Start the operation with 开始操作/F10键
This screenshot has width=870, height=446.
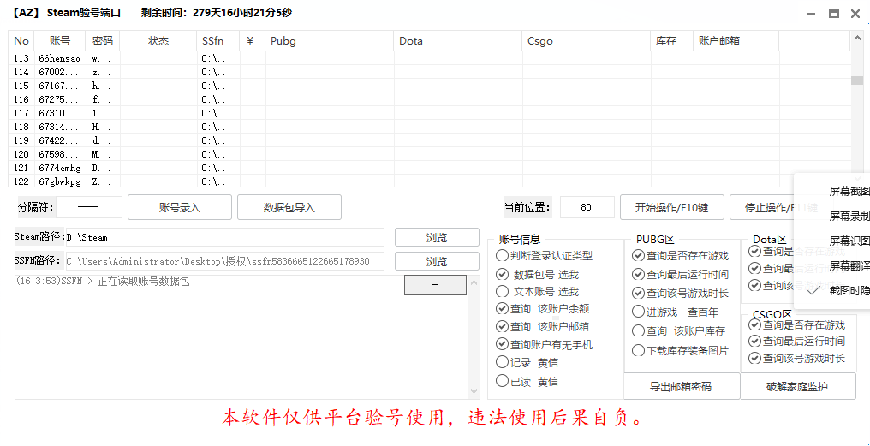click(x=672, y=207)
